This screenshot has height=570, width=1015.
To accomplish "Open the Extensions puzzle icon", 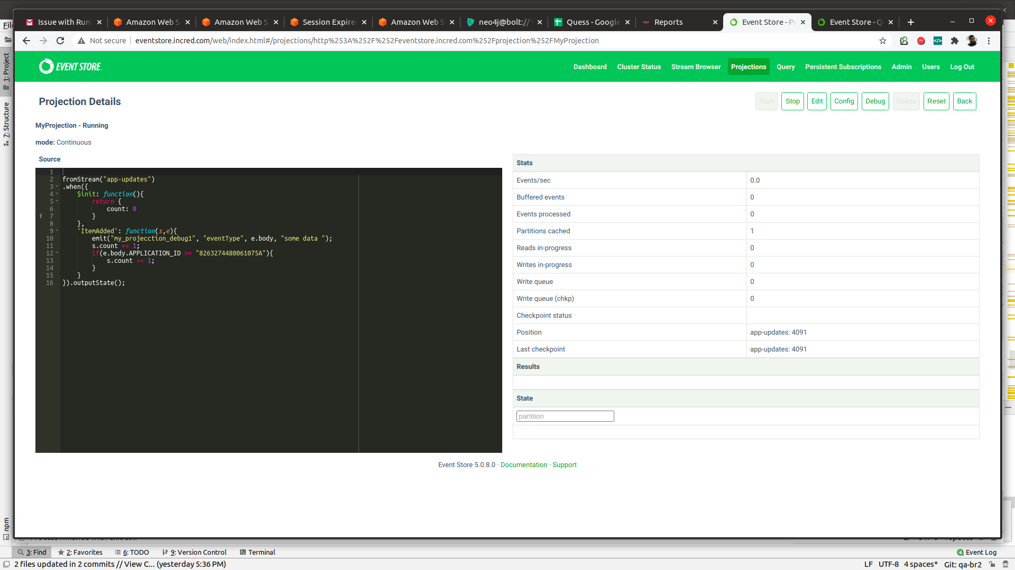I will (x=955, y=41).
